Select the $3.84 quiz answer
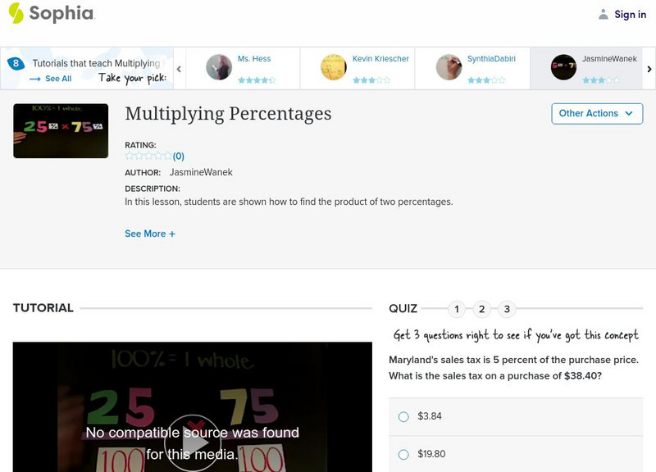This screenshot has width=656, height=472. [403, 416]
